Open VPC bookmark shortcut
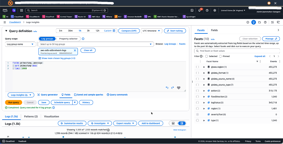283x144 pixels. coord(148,17)
